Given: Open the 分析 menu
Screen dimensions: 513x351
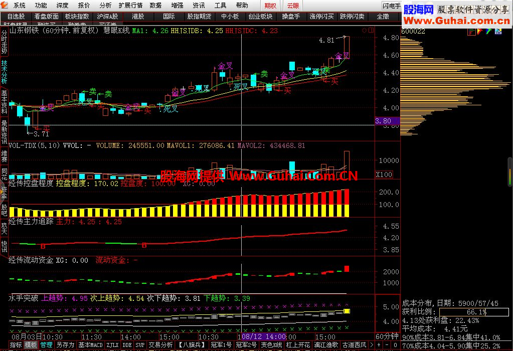Looking at the screenshot, I should coord(105,5).
